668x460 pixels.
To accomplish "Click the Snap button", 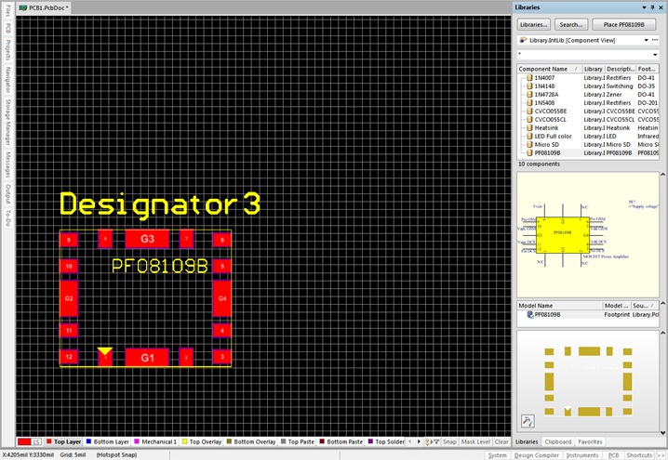I will pos(449,441).
